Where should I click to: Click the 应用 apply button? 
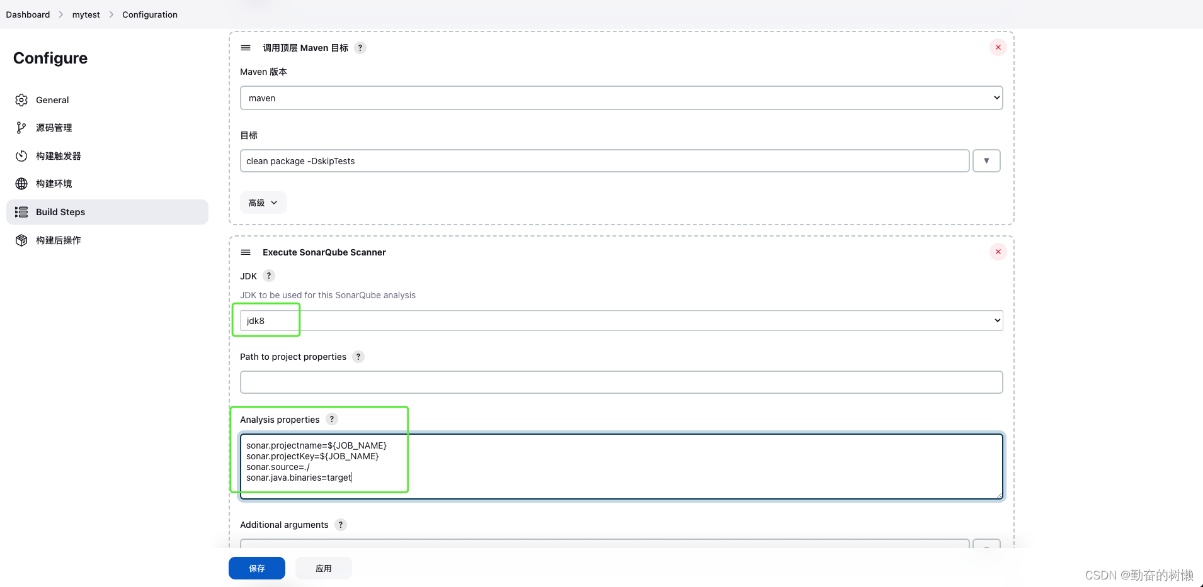[324, 568]
